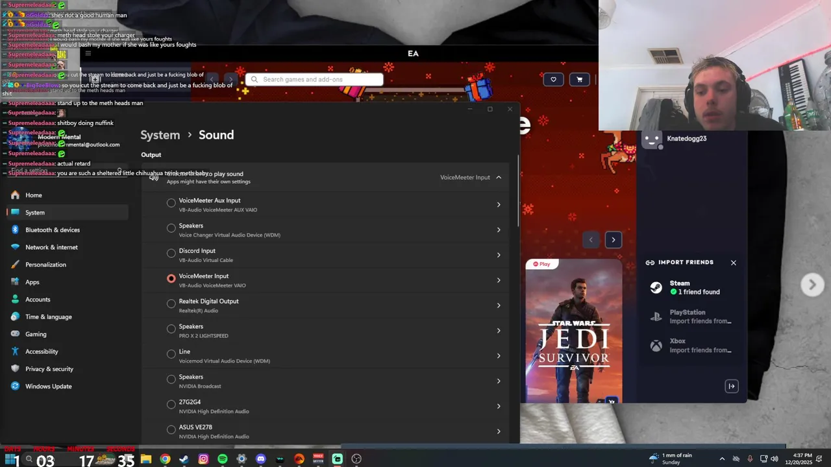Viewport: 831px width, 467px height.
Task: Open Star Wars Jedi Survivor game tile
Action: [x=574, y=331]
